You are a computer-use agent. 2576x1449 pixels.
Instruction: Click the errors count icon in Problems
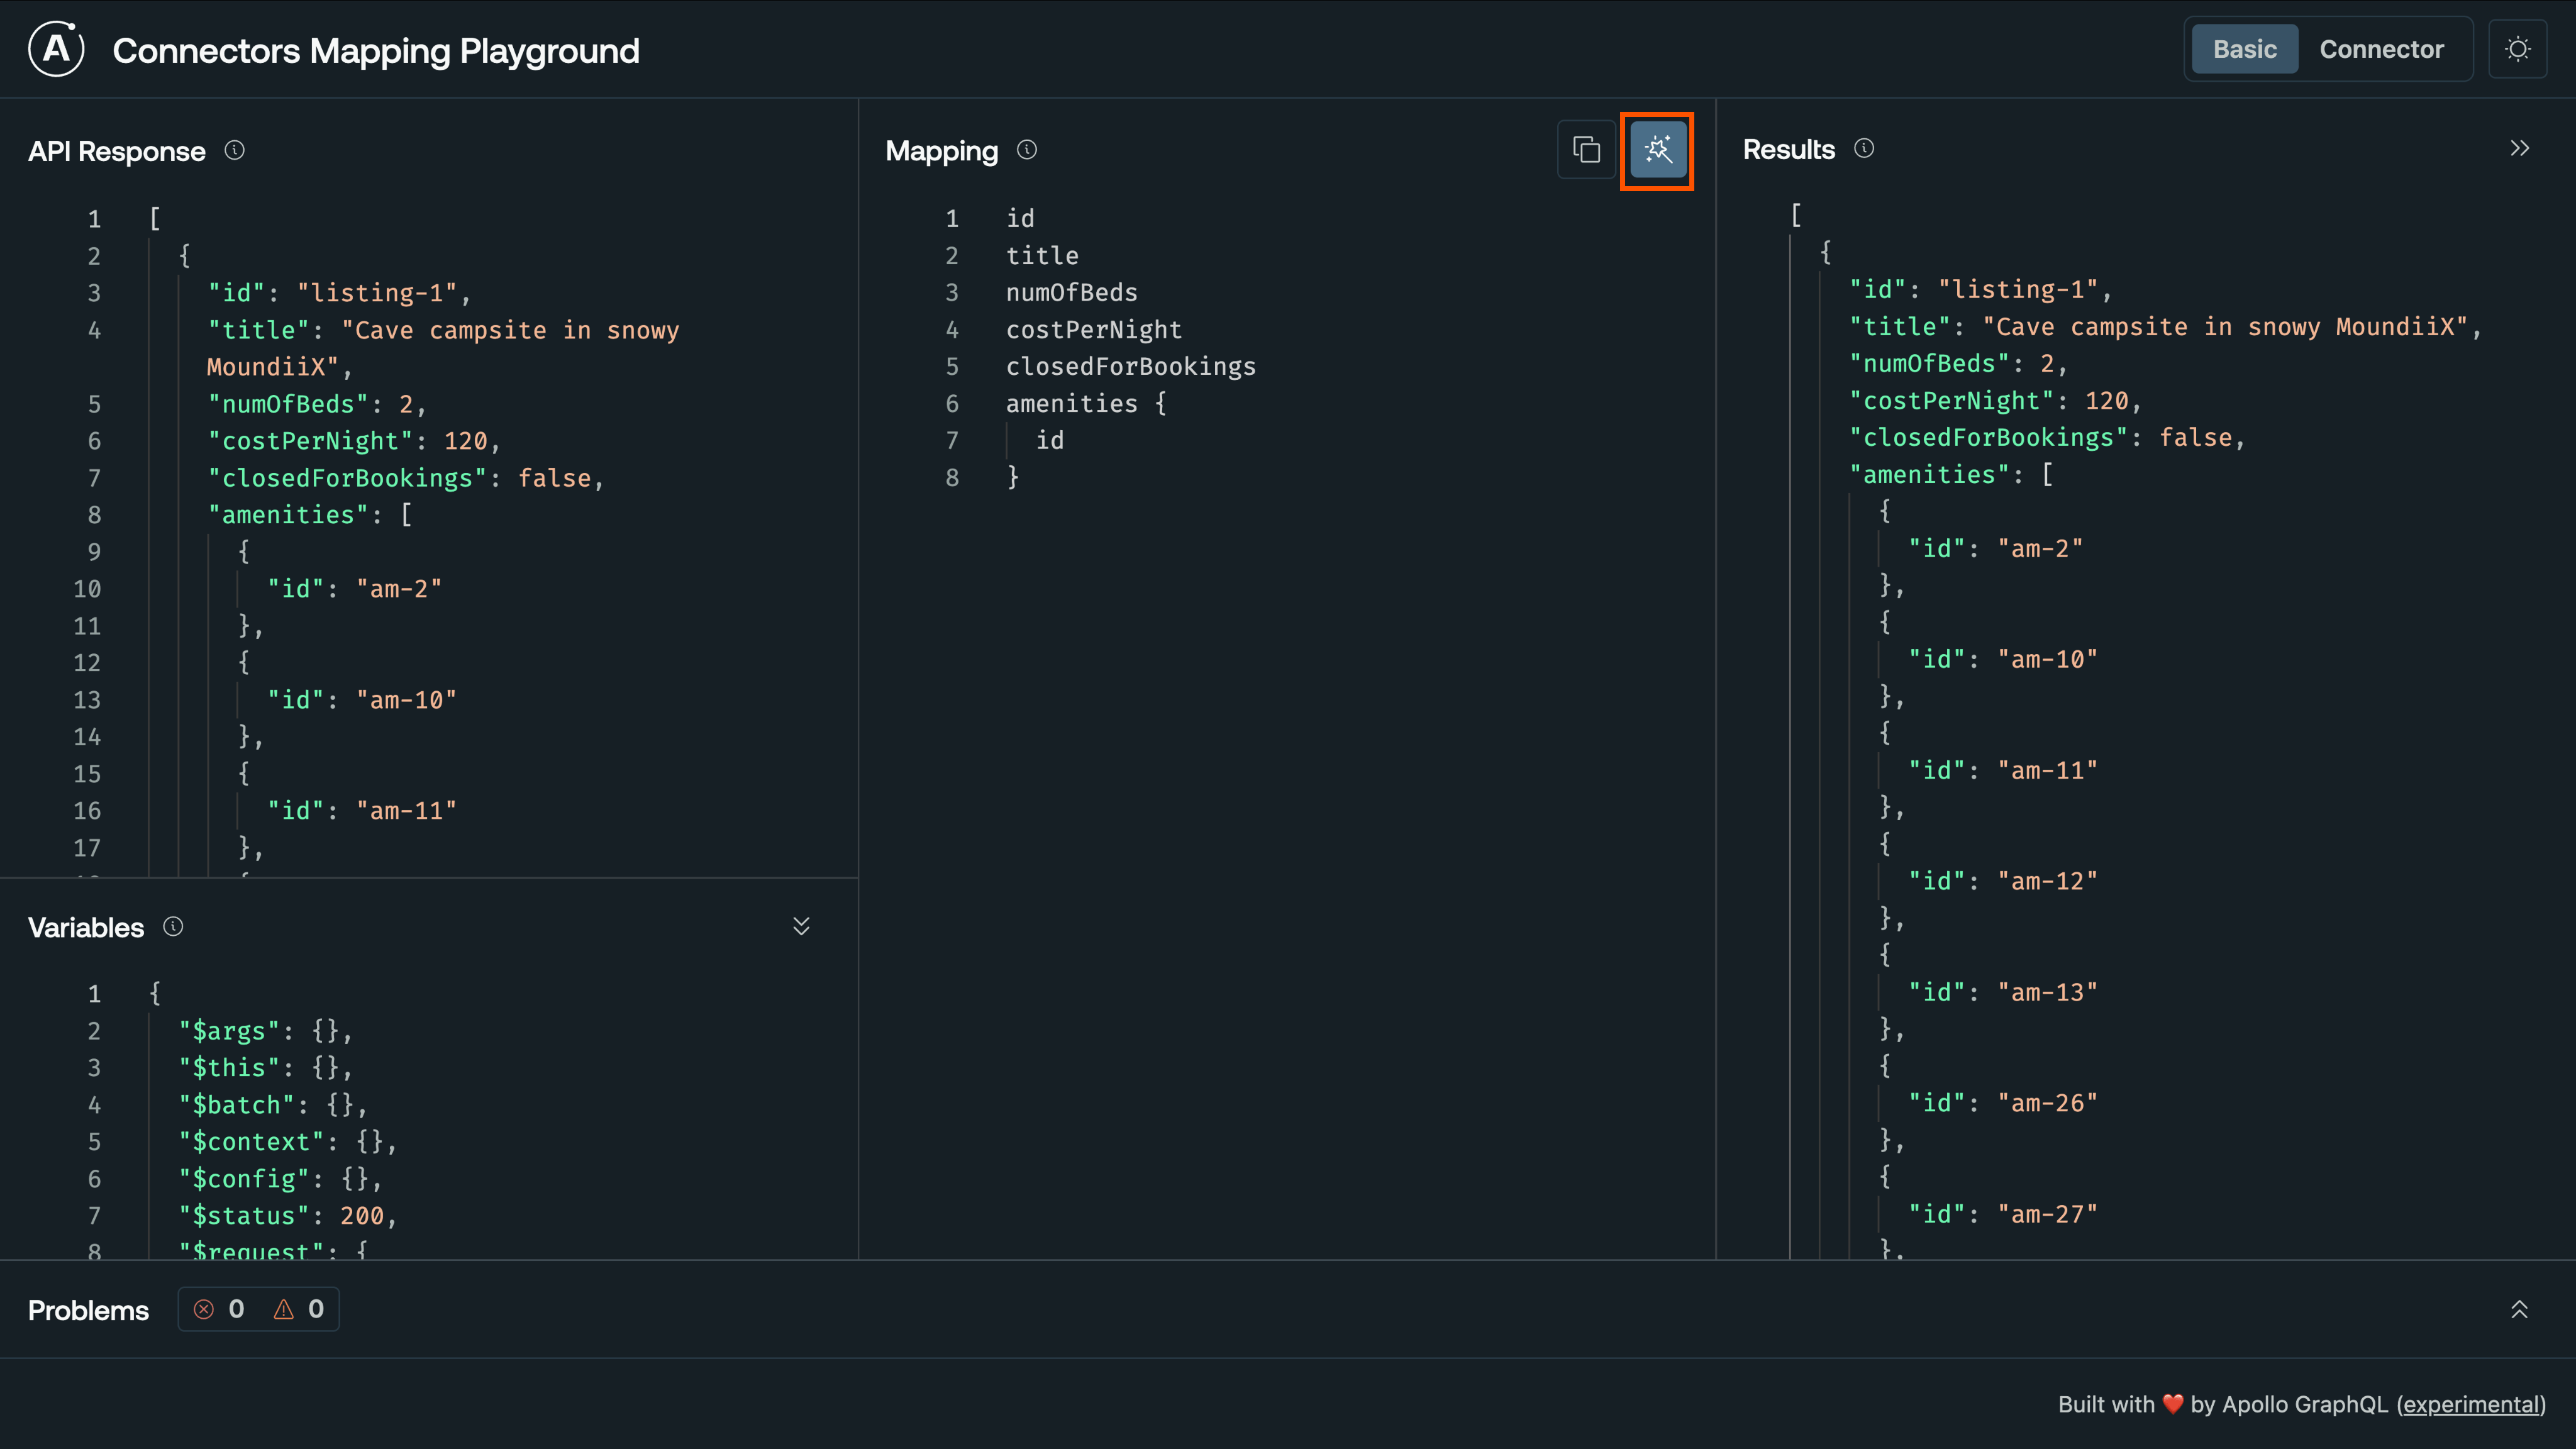(x=204, y=1309)
